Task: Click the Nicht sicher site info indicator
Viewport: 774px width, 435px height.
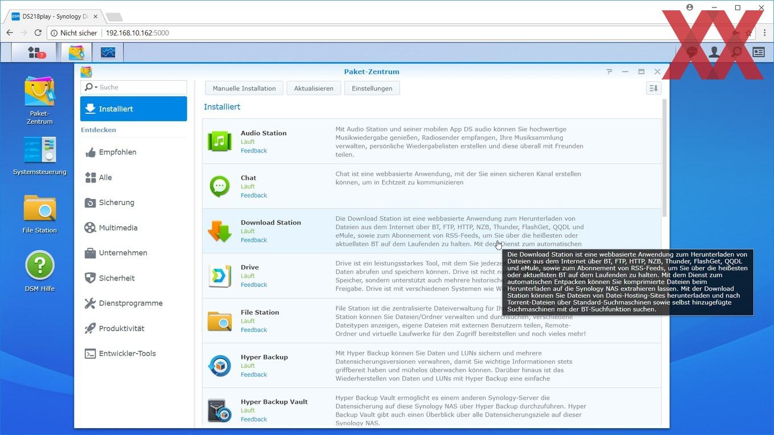Action: pyautogui.click(x=75, y=33)
